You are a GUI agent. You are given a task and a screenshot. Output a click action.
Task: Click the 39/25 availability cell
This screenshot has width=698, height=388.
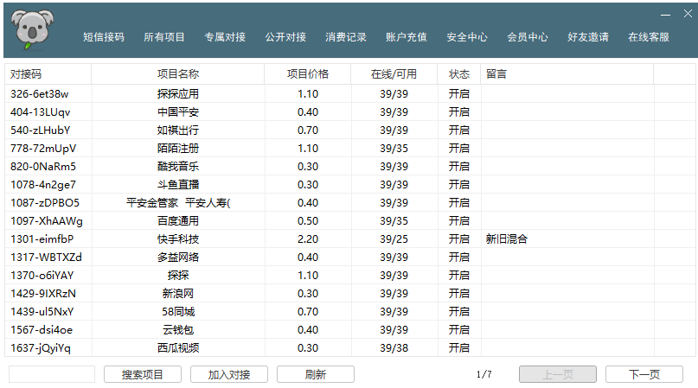pyautogui.click(x=394, y=239)
